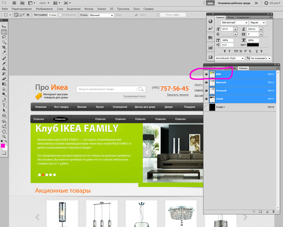Switch to the Абзац tab
This screenshot has height=227, width=283.
point(230,17)
